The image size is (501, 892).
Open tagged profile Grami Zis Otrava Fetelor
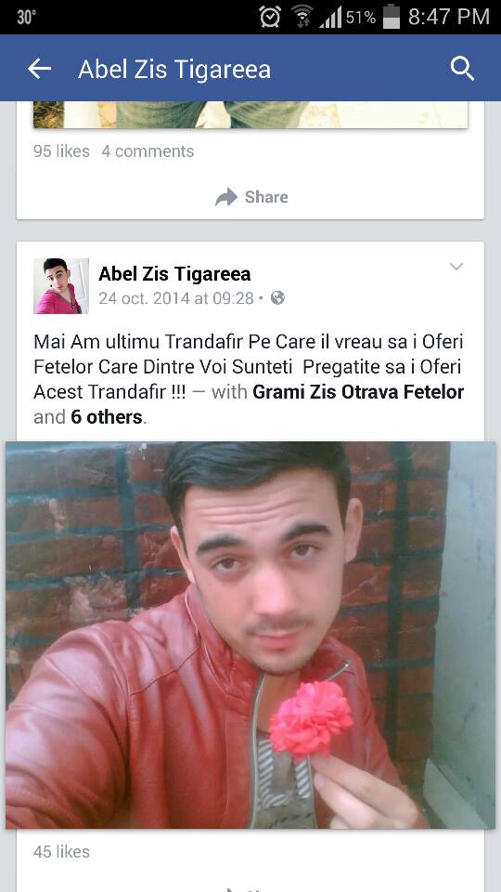358,392
